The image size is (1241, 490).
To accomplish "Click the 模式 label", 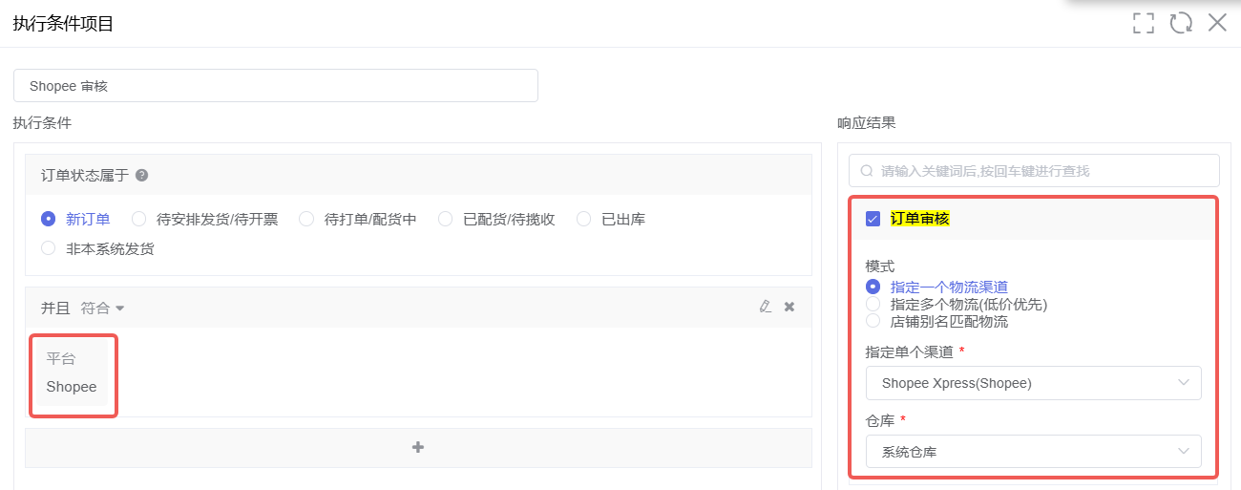I will (880, 266).
